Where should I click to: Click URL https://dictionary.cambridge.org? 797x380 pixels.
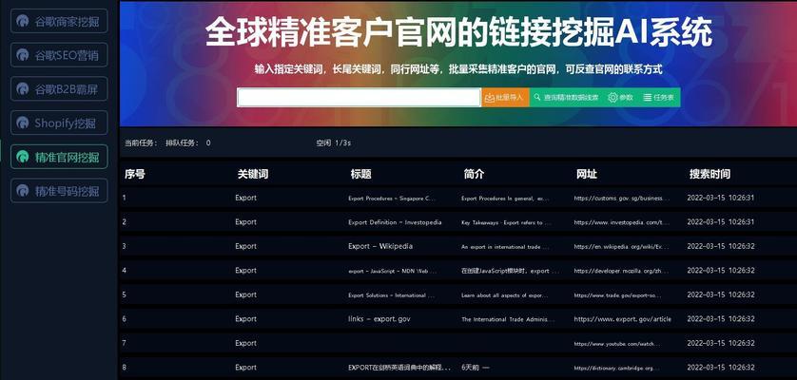pyautogui.click(x=616, y=369)
